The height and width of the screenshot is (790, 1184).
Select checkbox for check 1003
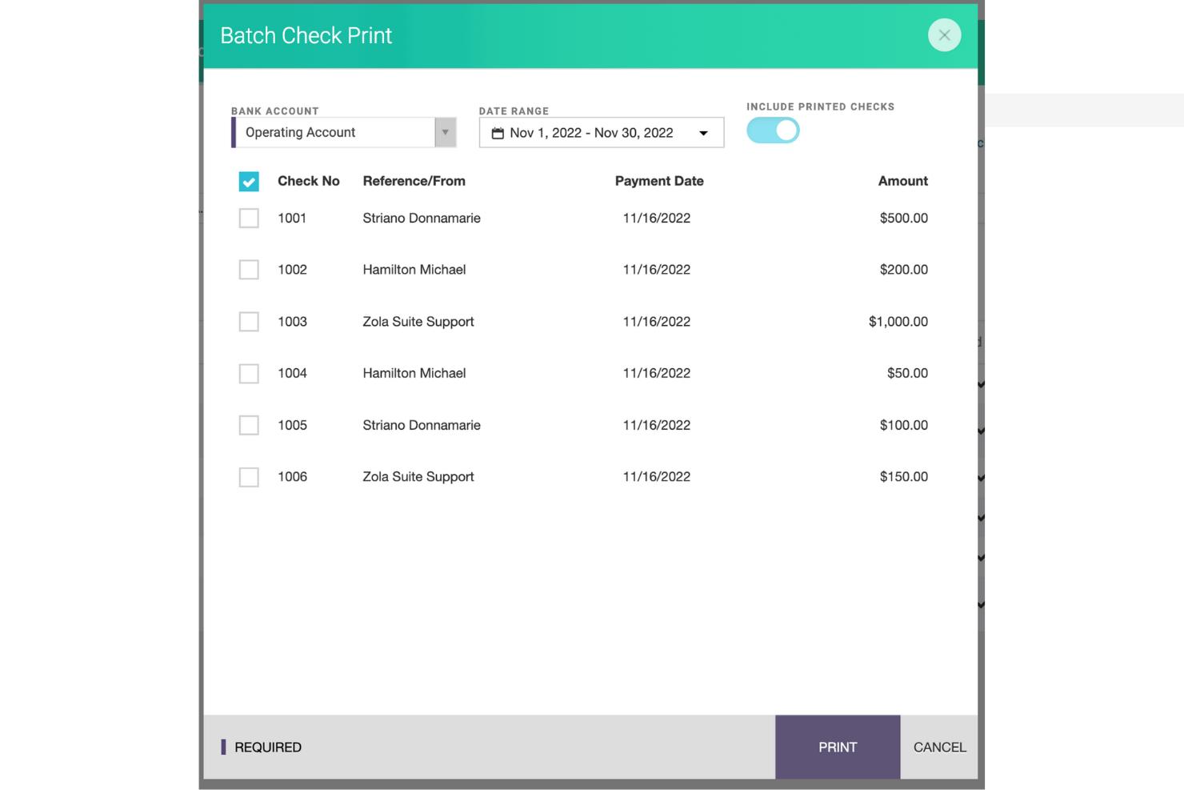click(249, 322)
